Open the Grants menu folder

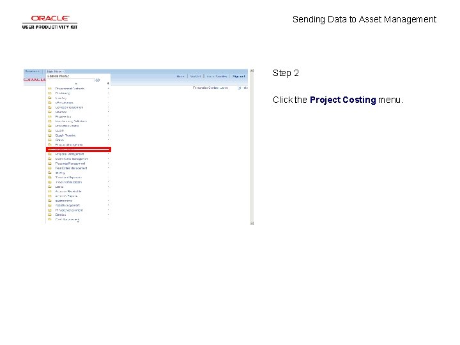59,140
